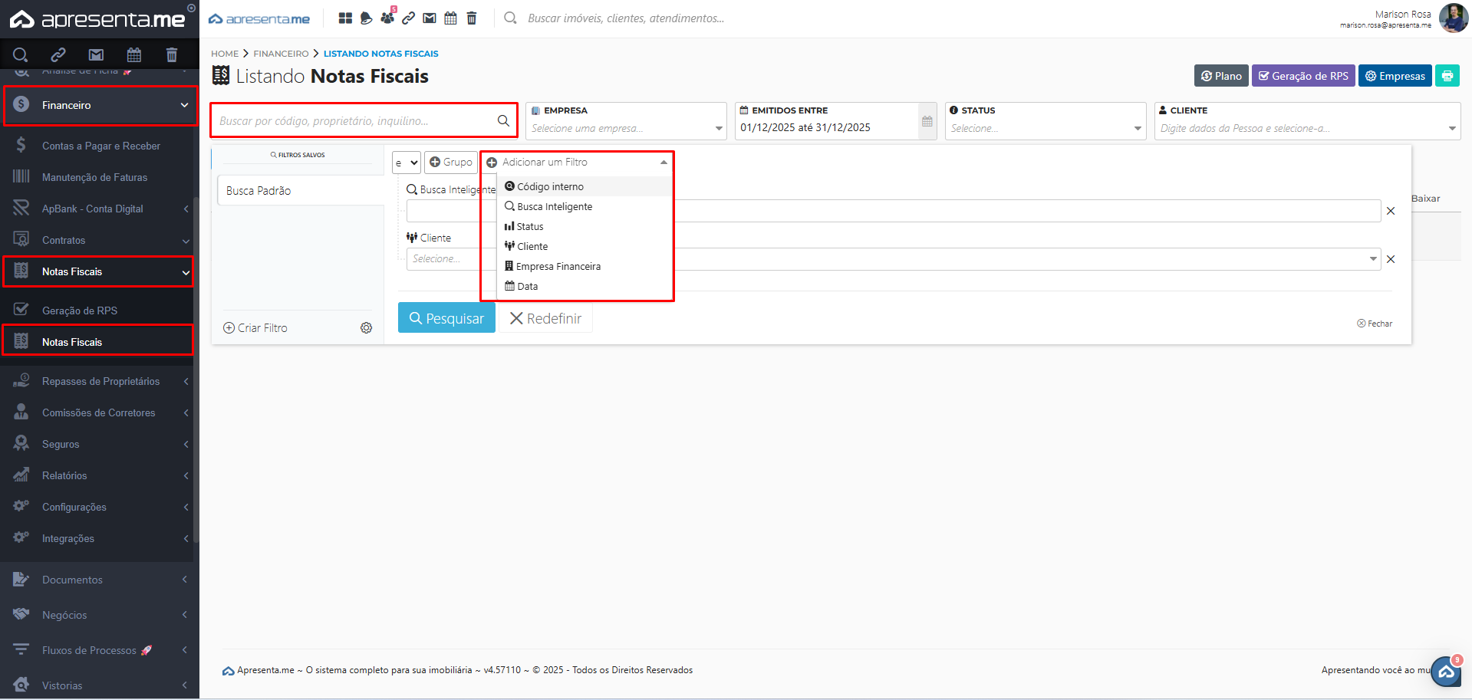The image size is (1472, 700).
Task: Choose 'Empresa Financeira' filter option
Action: (x=558, y=266)
